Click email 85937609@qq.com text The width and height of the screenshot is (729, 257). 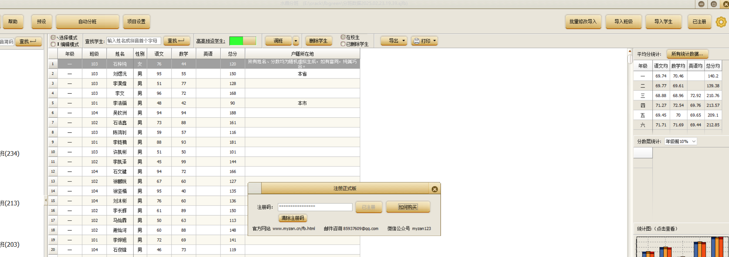(x=360, y=229)
